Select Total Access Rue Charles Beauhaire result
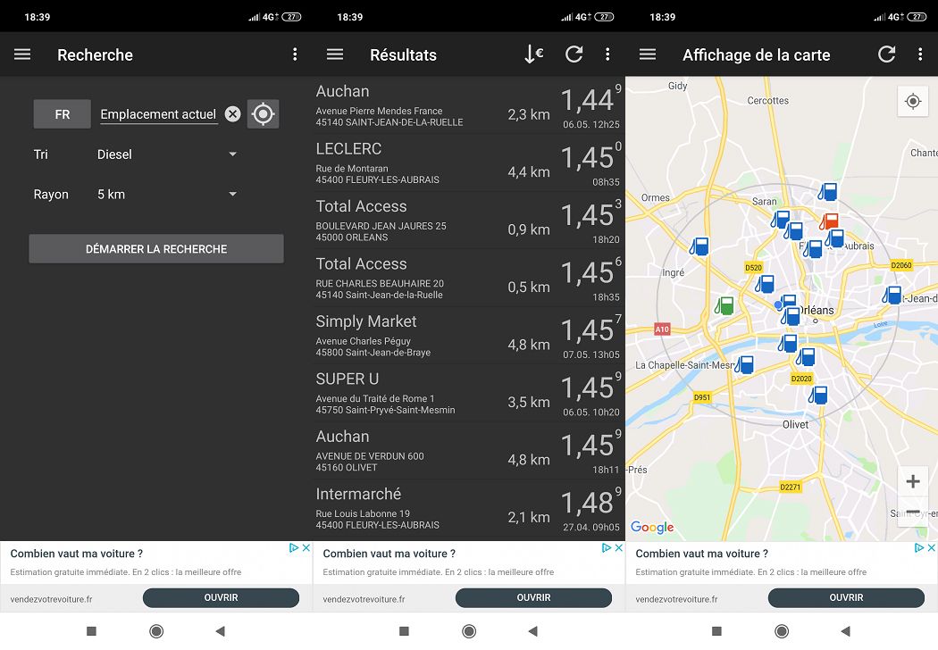 469,278
